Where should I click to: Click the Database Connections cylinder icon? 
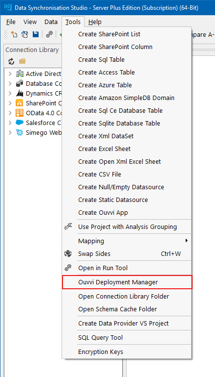pos(20,83)
